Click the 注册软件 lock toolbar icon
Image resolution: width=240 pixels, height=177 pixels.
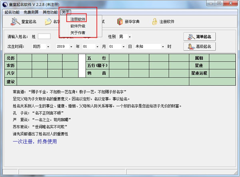point(154,22)
